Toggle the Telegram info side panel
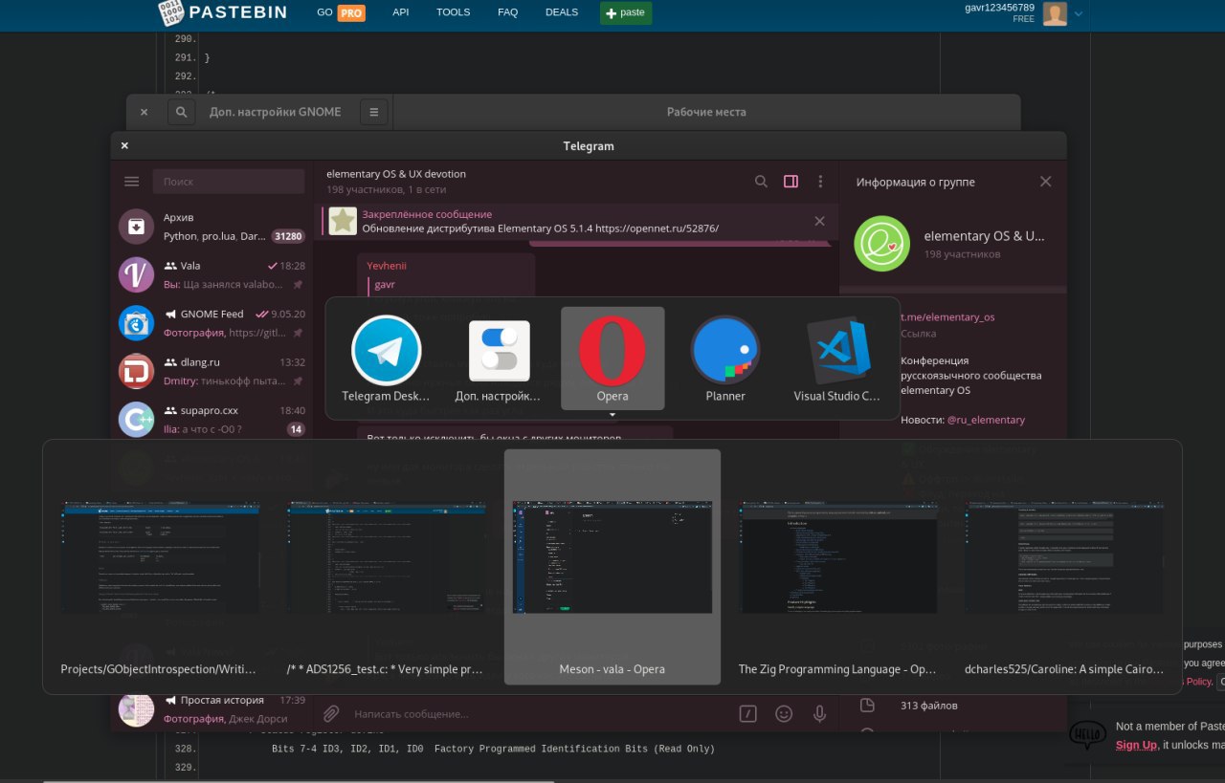 pyautogui.click(x=791, y=182)
